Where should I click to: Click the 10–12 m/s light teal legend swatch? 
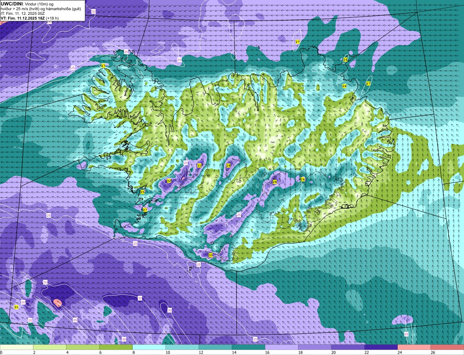tap(182, 347)
